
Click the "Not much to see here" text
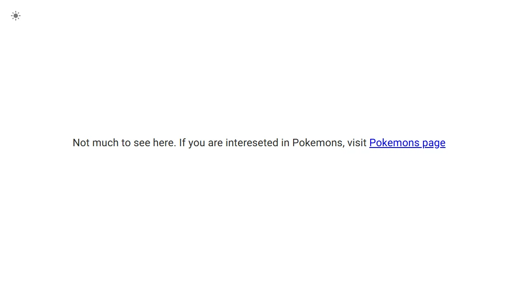pyautogui.click(x=124, y=143)
